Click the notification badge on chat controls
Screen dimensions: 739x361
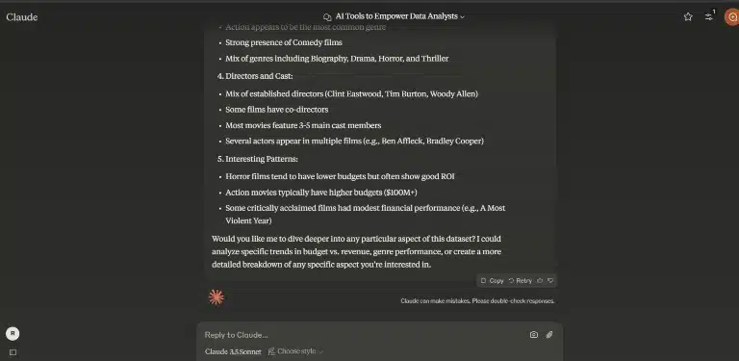[x=714, y=12]
